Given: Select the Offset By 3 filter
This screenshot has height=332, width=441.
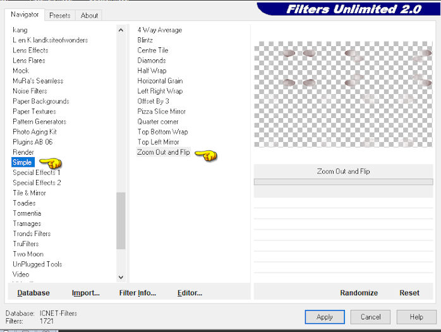Looking at the screenshot, I should click(x=154, y=101).
